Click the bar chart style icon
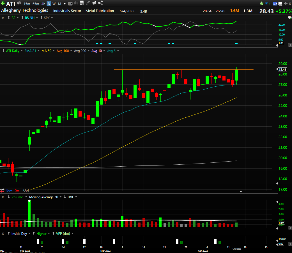This screenshot has width=292, height=253. (76, 3)
